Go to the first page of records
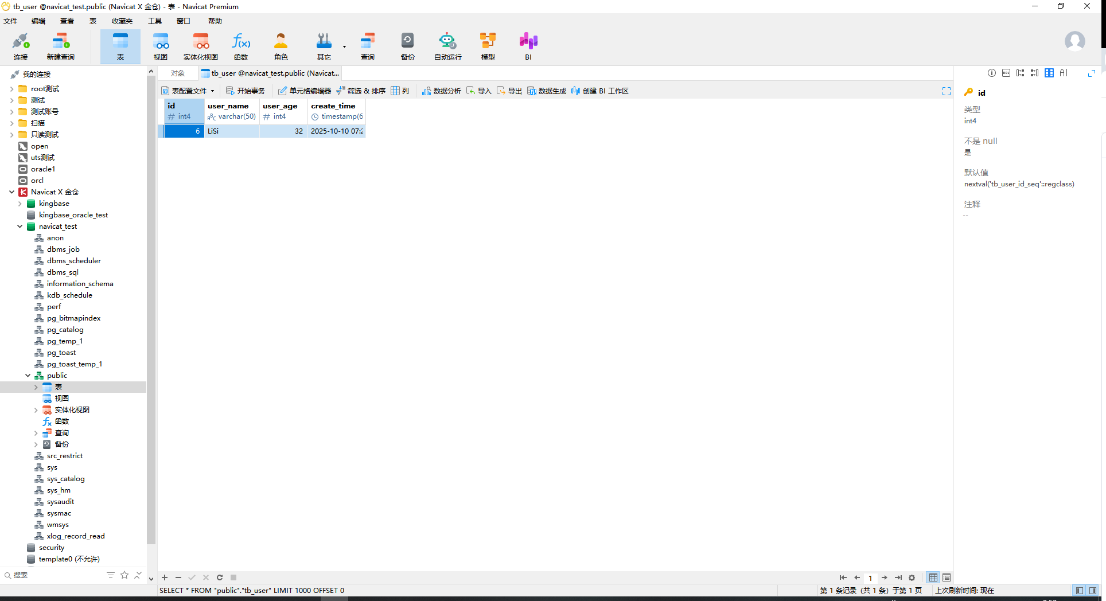The width and height of the screenshot is (1106, 601). [843, 577]
